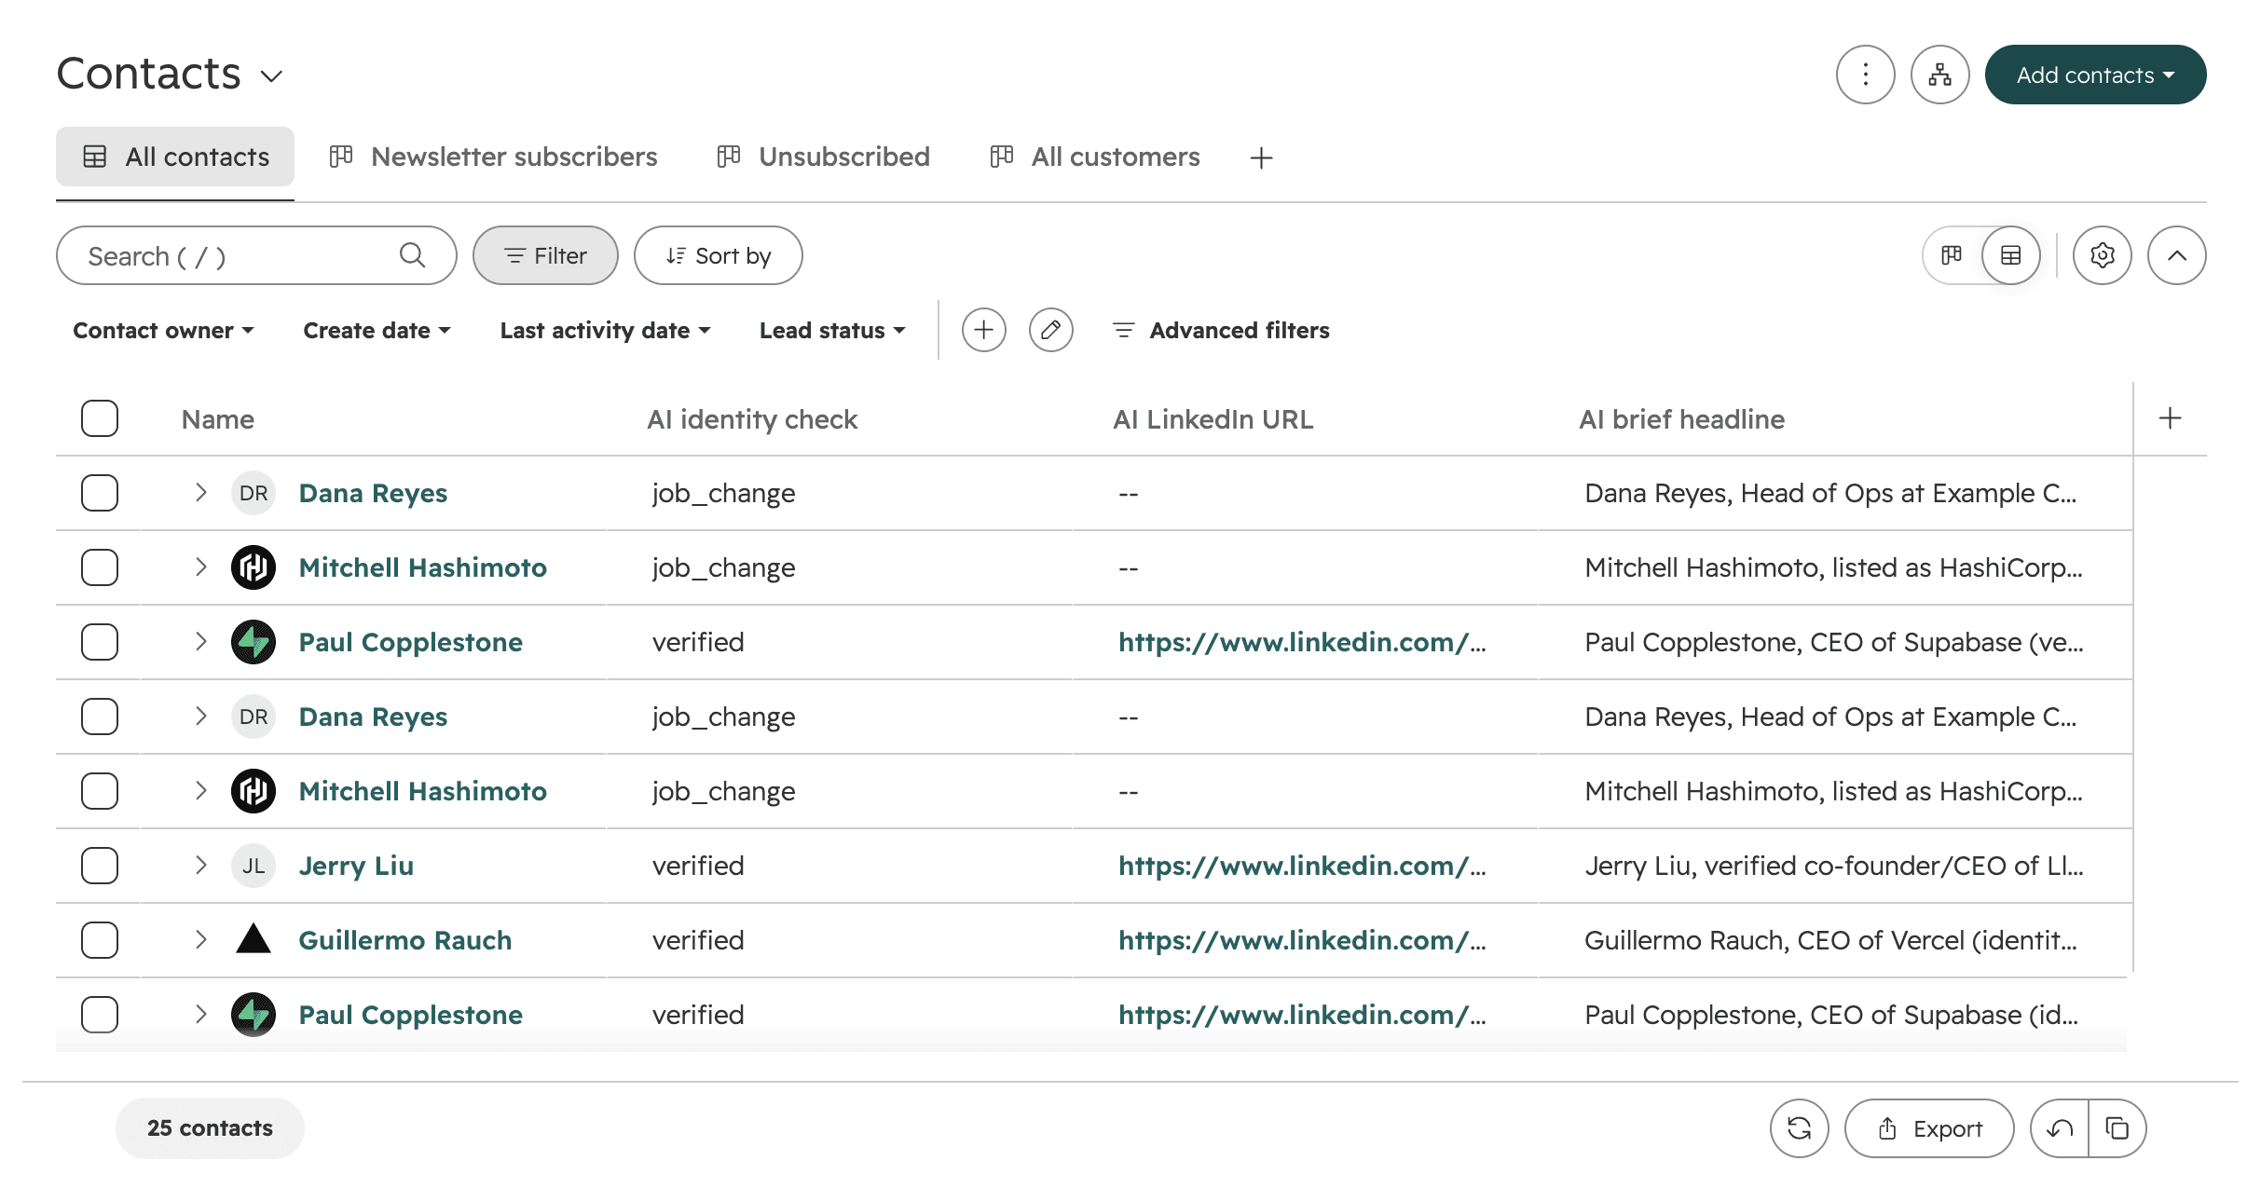The image size is (2261, 1188).
Task: Click the refresh sync icon at bottom
Action: tap(1799, 1128)
